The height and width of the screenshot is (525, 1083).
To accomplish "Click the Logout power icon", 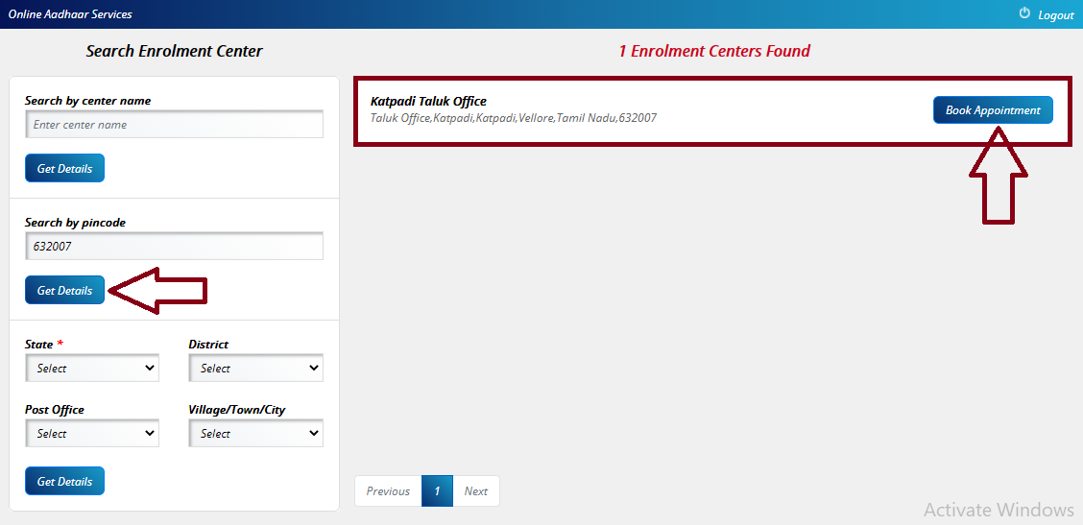I will pos(1024,13).
